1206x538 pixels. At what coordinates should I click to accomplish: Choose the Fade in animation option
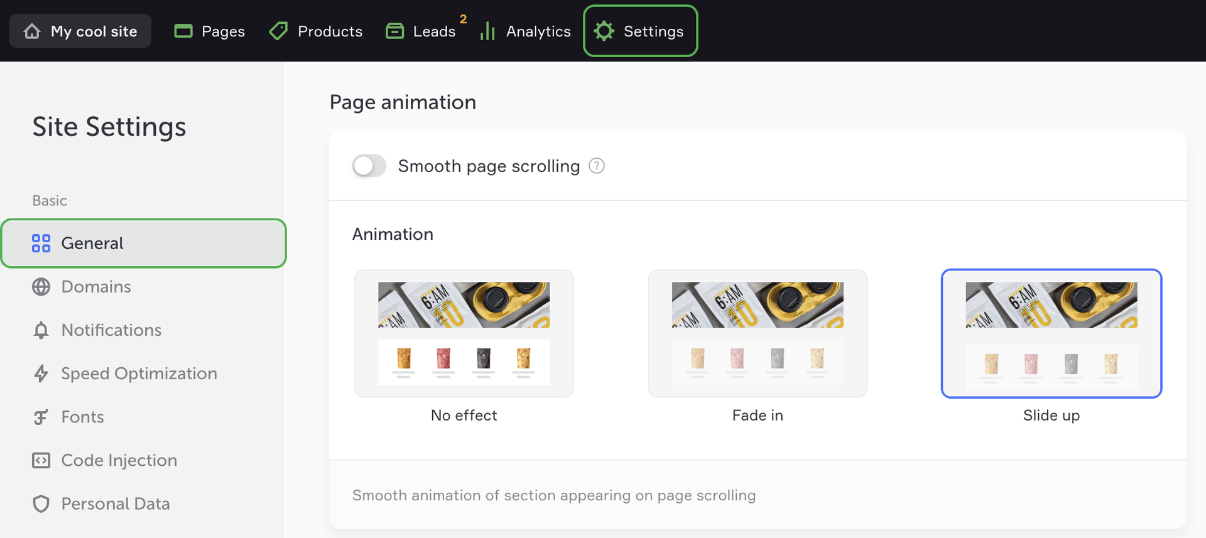[758, 333]
